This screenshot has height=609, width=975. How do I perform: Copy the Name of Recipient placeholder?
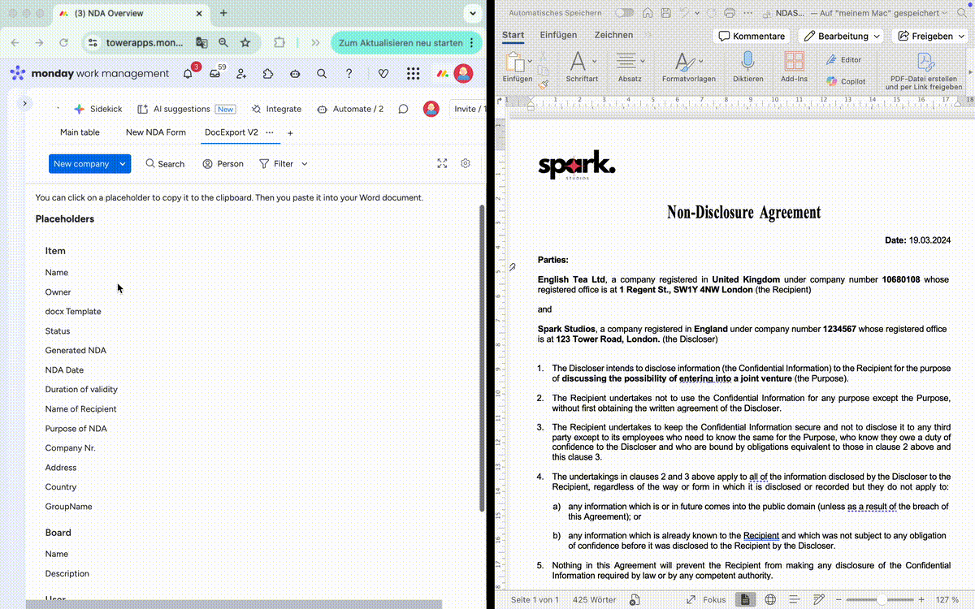(81, 409)
